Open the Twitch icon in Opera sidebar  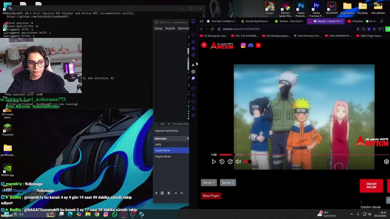(193, 78)
